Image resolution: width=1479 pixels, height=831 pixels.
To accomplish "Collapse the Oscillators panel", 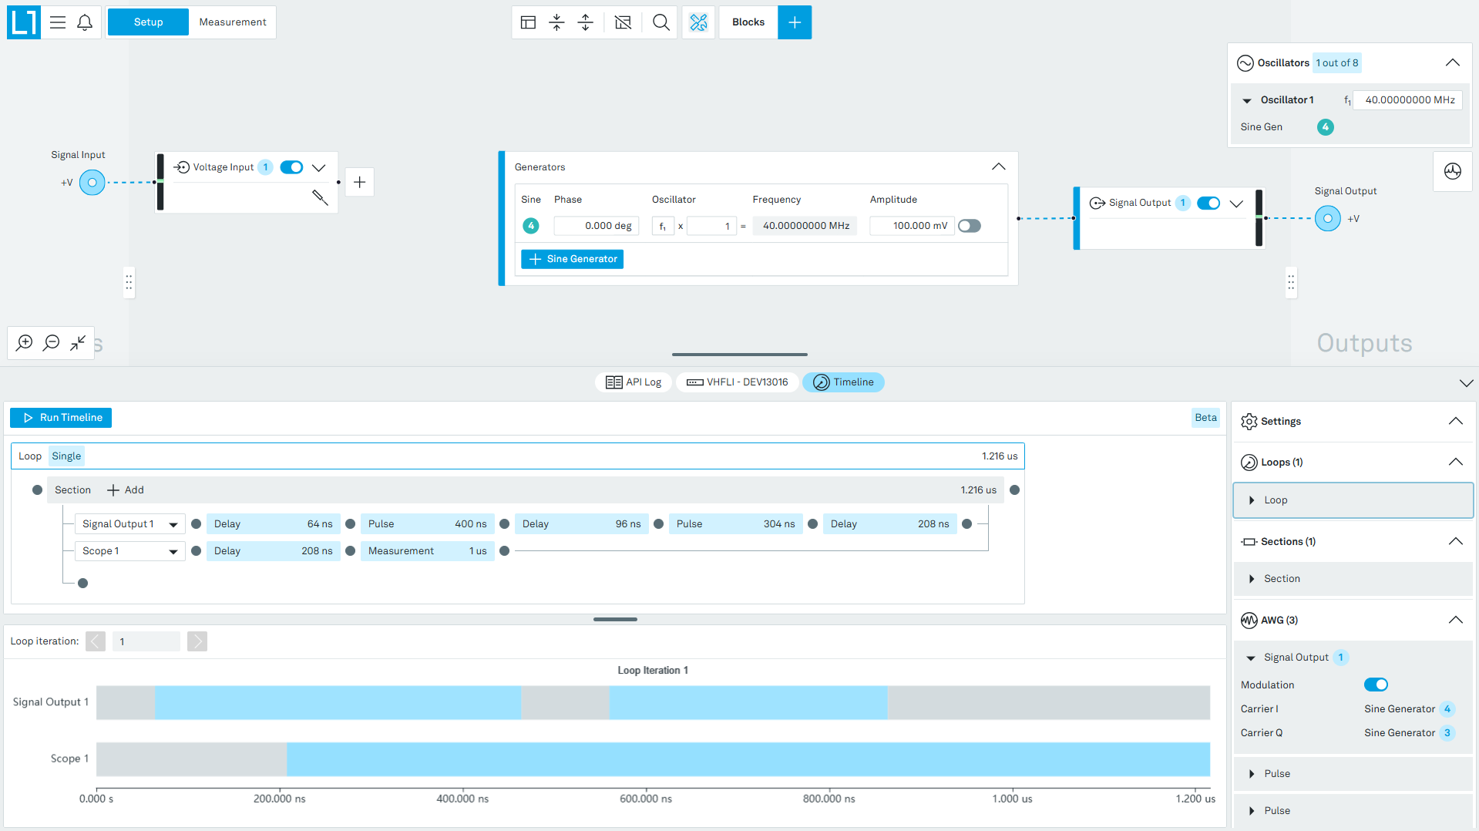I will [x=1452, y=63].
